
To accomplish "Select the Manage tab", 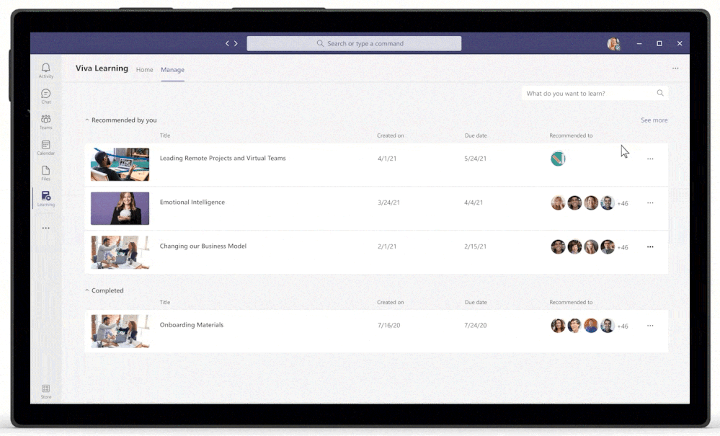I will click(x=172, y=69).
